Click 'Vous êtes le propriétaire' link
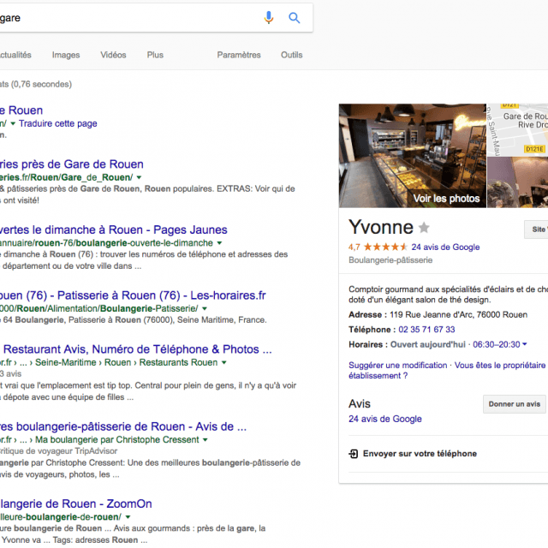The width and height of the screenshot is (548, 548). pos(500,366)
